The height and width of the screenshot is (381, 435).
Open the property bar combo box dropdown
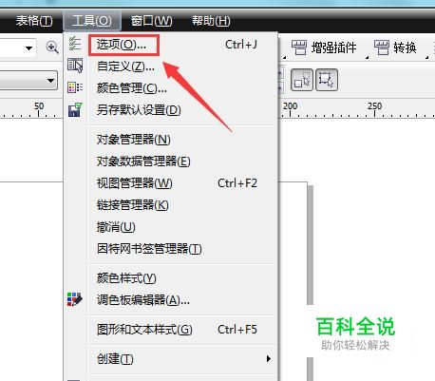click(x=50, y=81)
